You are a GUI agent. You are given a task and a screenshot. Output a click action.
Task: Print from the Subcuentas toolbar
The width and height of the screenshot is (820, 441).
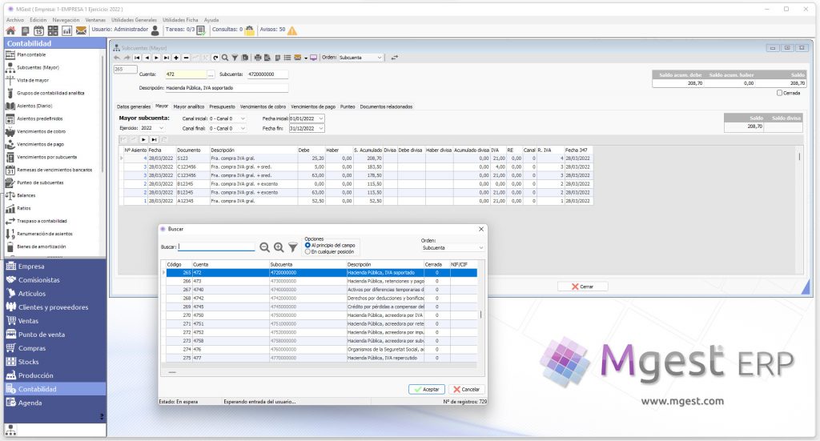click(x=258, y=58)
